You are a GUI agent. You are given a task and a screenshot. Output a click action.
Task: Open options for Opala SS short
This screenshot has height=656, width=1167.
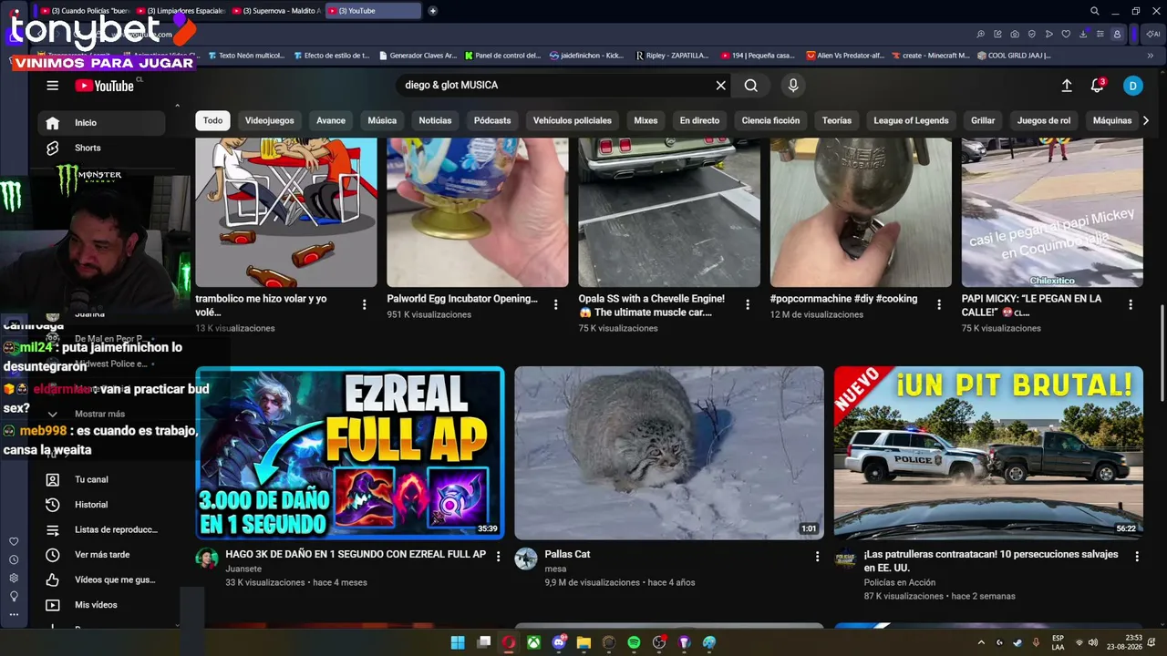click(748, 304)
